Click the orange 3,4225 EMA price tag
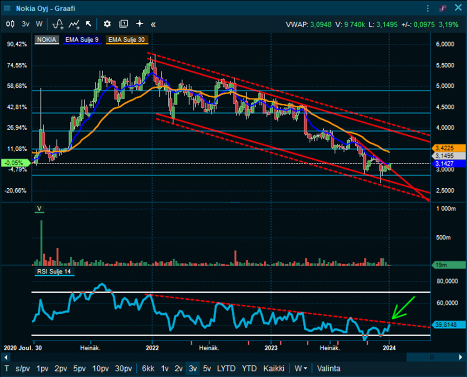467x377 pixels. tap(448, 148)
